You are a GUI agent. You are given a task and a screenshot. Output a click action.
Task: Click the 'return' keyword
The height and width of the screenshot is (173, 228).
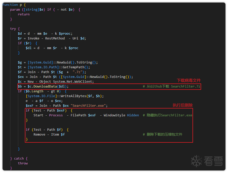click(x=24, y=14)
